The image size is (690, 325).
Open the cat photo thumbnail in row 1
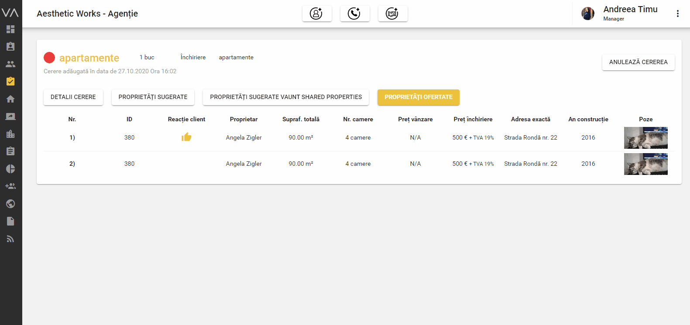(645, 138)
